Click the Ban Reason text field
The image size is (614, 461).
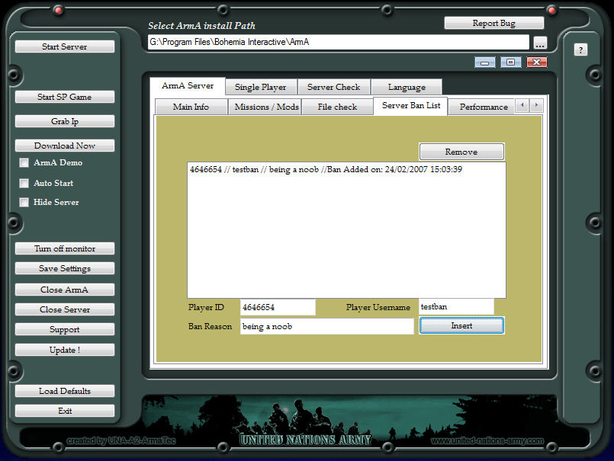[x=326, y=326]
